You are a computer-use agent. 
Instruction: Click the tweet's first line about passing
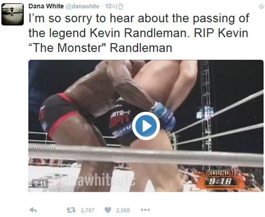click(x=139, y=18)
